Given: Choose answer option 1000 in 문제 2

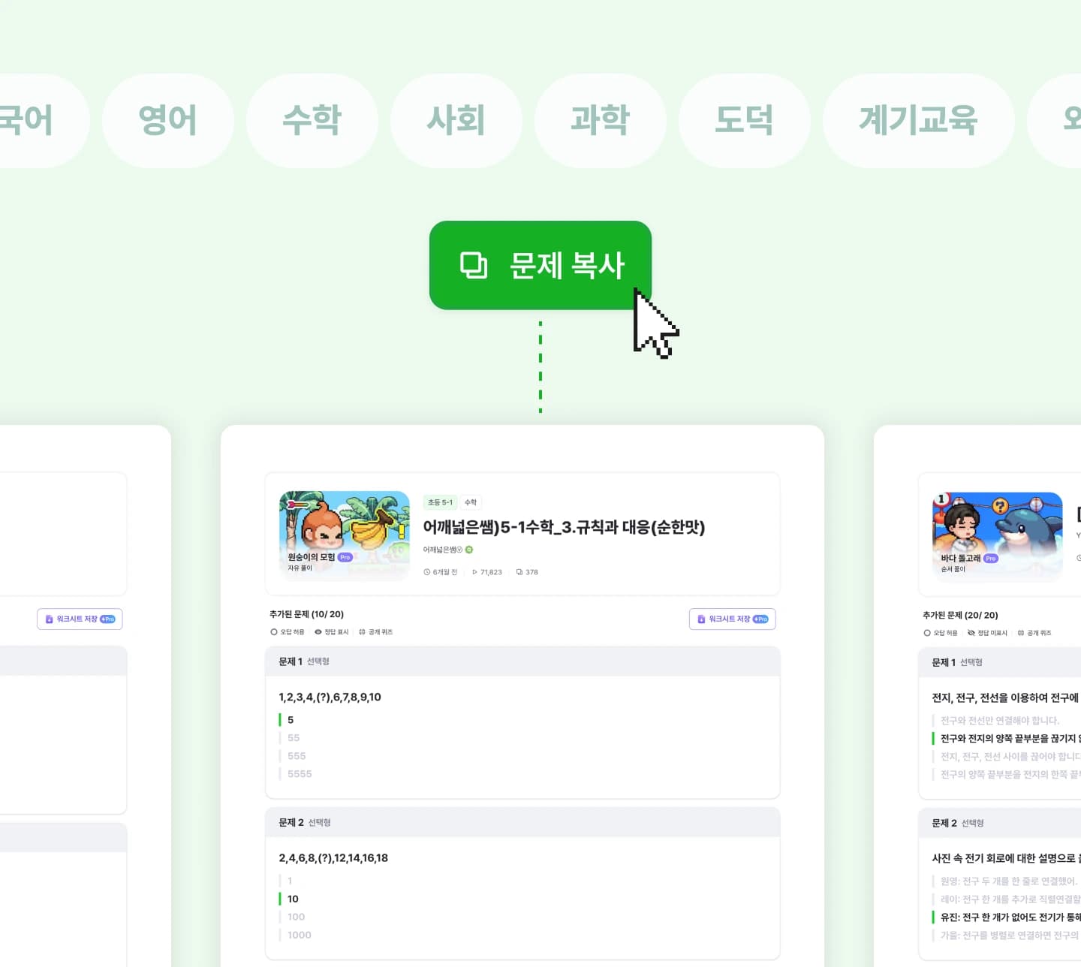Looking at the screenshot, I should point(300,935).
